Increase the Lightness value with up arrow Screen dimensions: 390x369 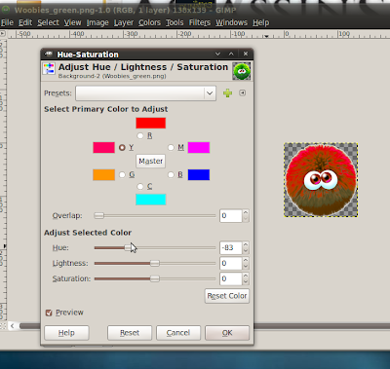(246, 260)
